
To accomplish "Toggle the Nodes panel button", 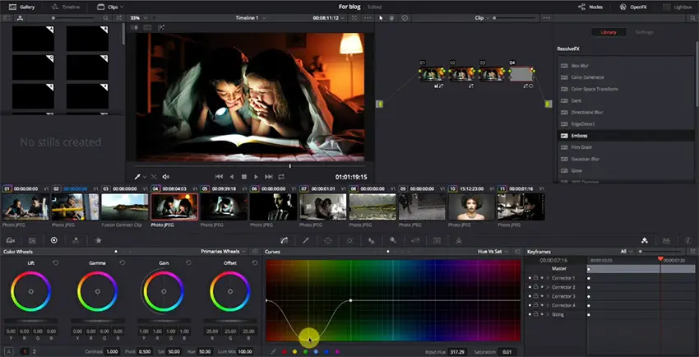I will (x=590, y=7).
